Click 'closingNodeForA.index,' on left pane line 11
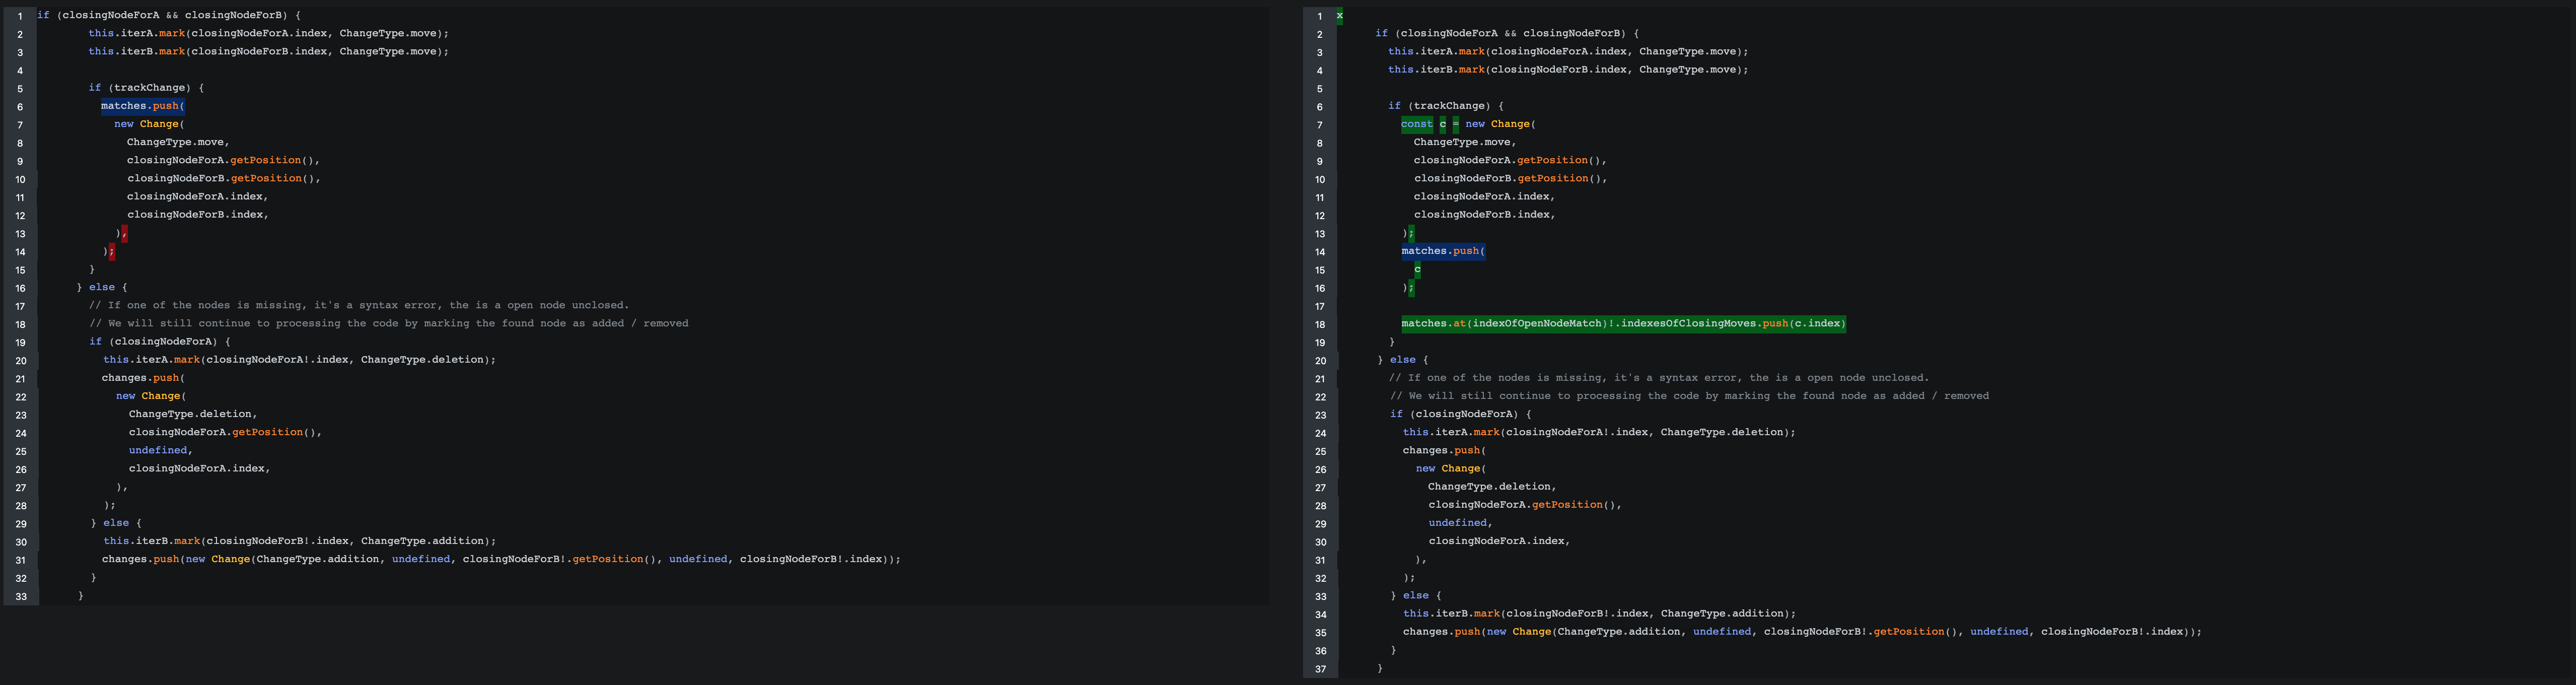This screenshot has height=685, width=2576. [x=198, y=196]
